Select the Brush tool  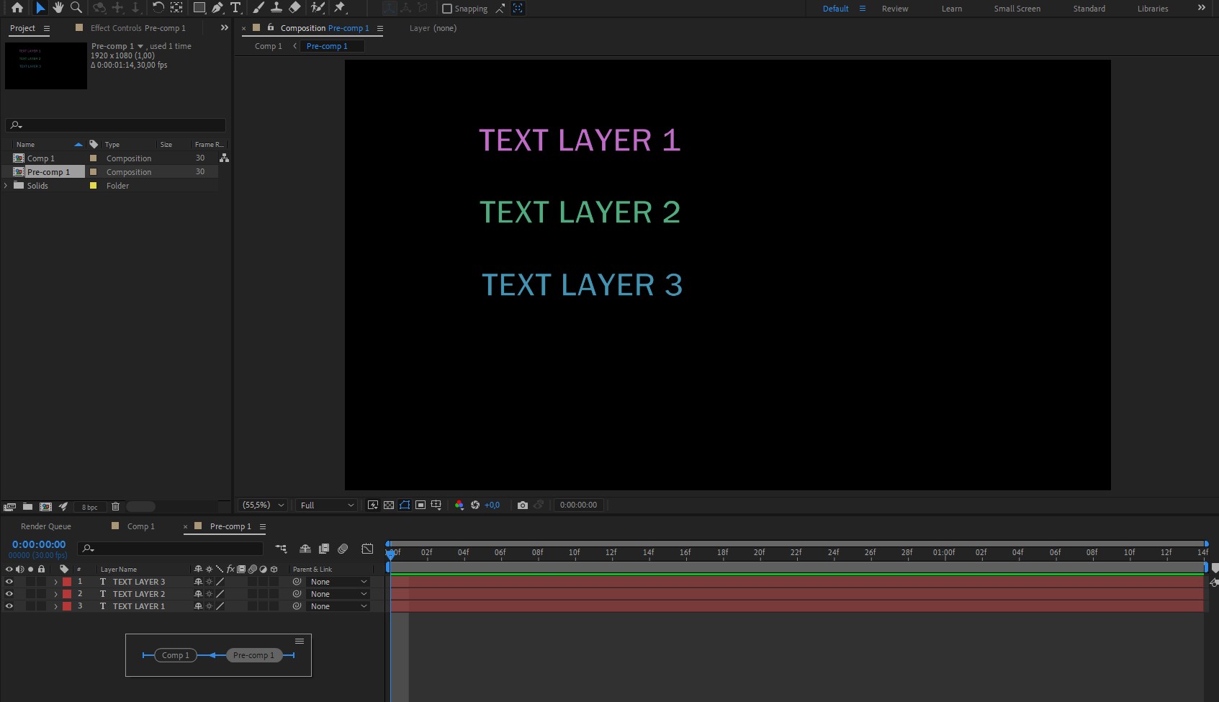258,8
